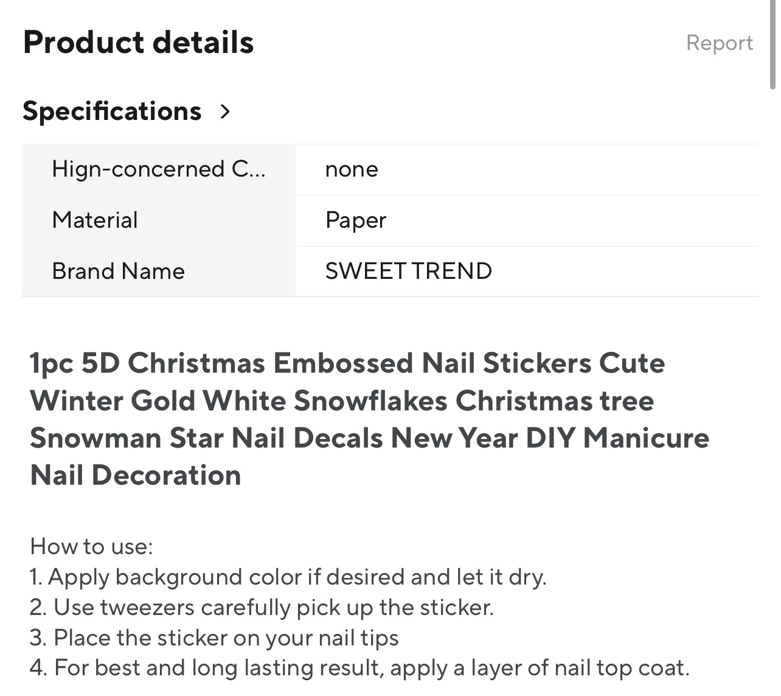Click title line starting 'Snowman Star Nail'
Screen dimensions: 781x696
369,438
